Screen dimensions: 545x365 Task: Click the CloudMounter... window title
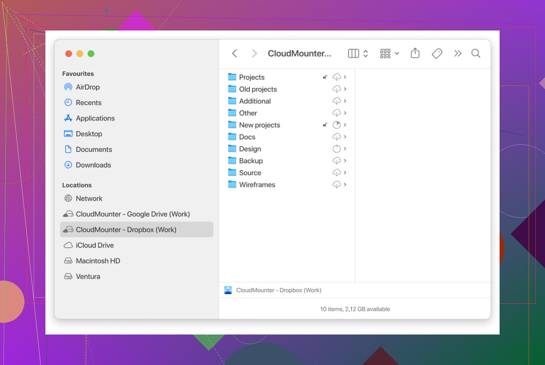tap(299, 54)
